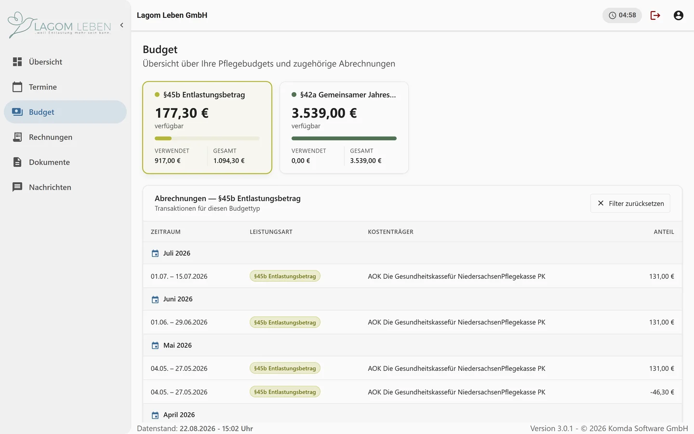
Task: Click the Termine calendar icon
Action: [x=17, y=87]
